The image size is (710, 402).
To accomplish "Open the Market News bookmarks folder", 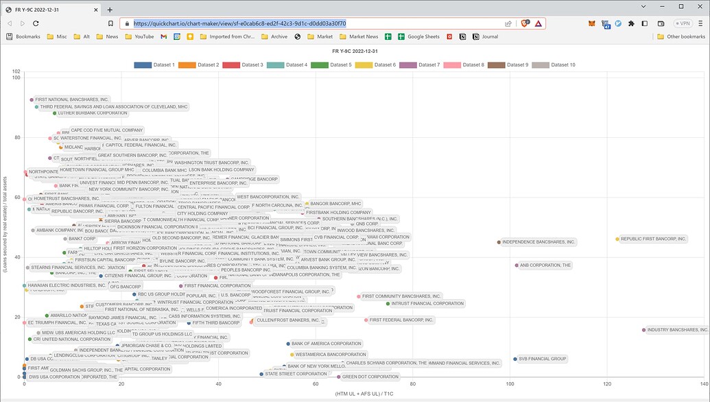I will pyautogui.click(x=358, y=36).
